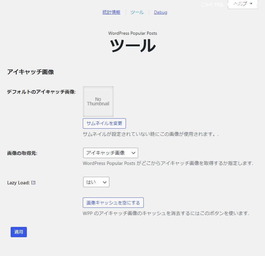Click the No Thumbnail preview image
265x256 pixels.
pyautogui.click(x=98, y=101)
